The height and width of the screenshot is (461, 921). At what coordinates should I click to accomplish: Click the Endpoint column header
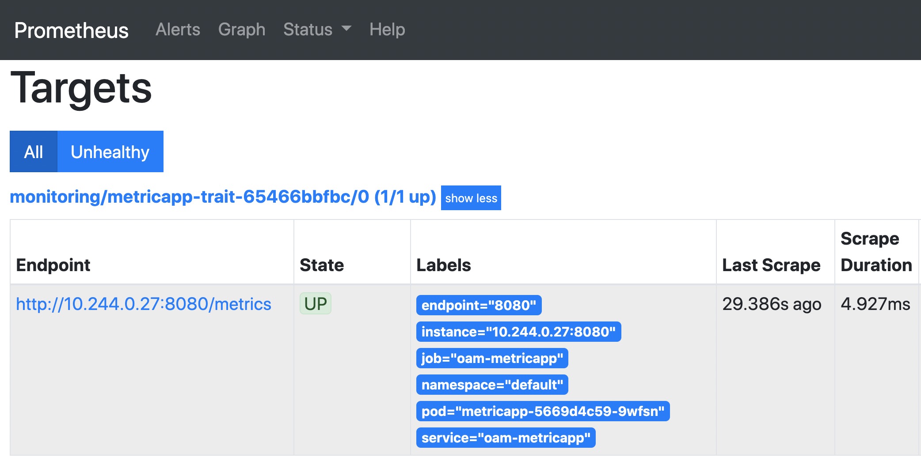(53, 265)
